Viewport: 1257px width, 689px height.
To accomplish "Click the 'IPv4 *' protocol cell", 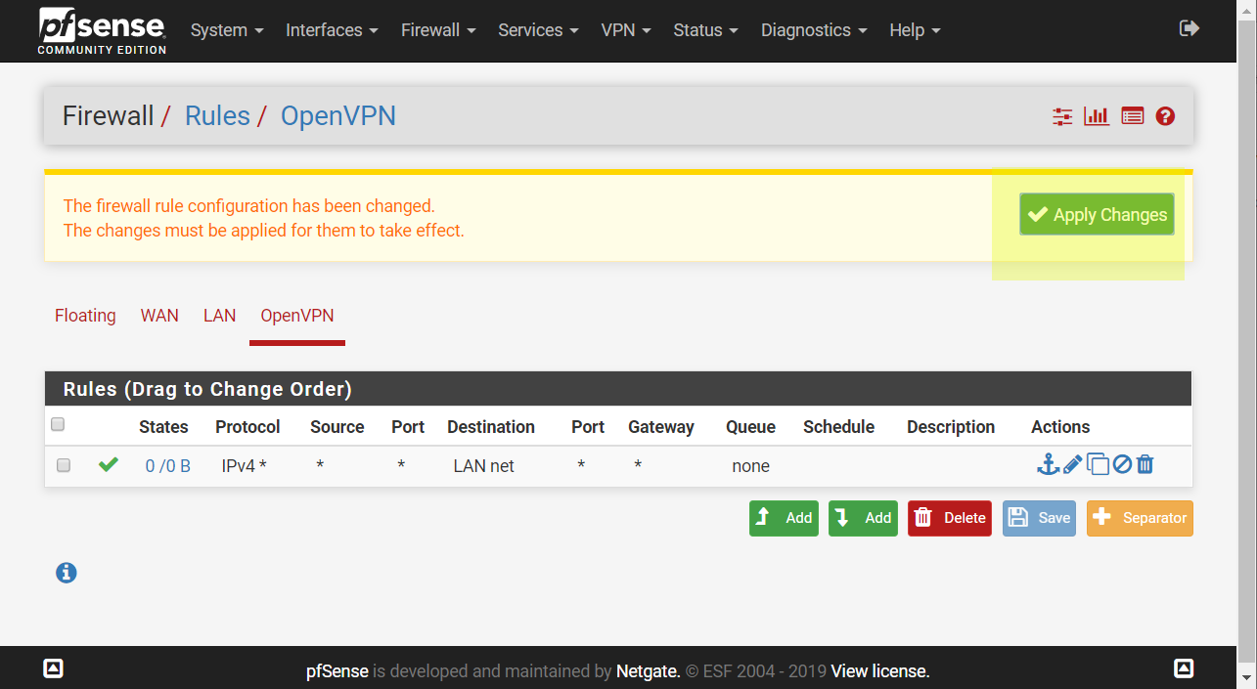I will [242, 466].
